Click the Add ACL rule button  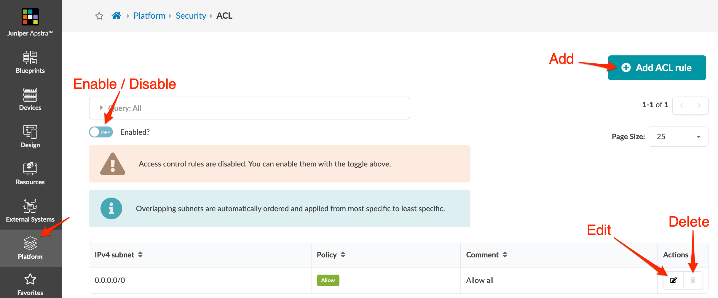pos(657,68)
